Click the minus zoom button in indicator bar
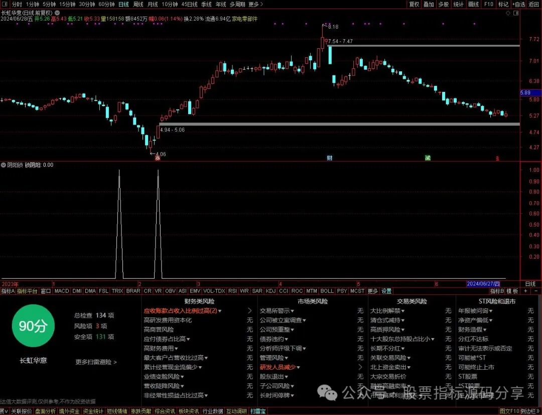Screen dimensions: 542x415 point(536,291)
